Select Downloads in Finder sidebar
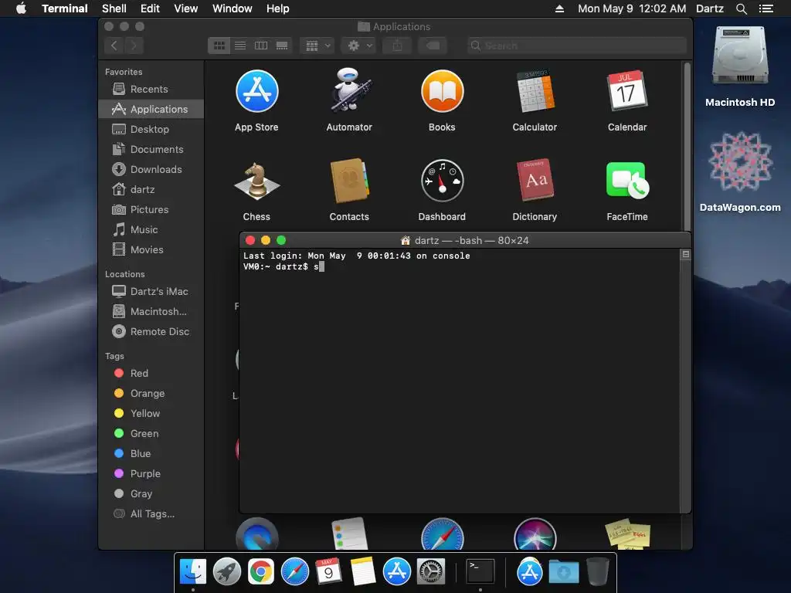 coord(151,170)
